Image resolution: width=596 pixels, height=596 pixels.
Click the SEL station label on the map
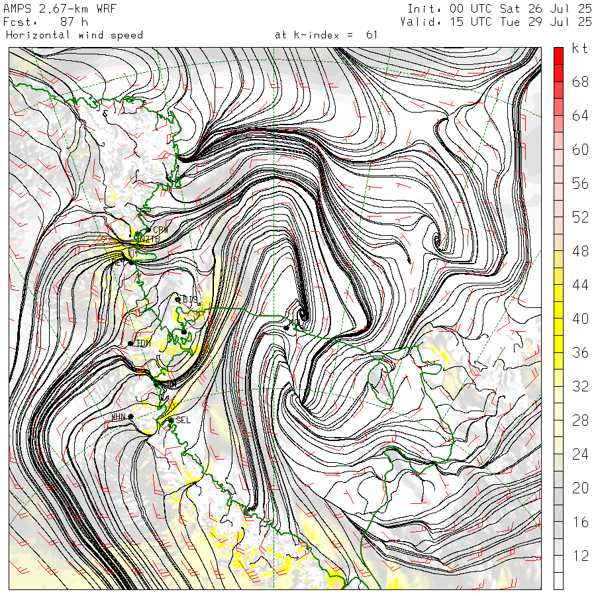(183, 421)
